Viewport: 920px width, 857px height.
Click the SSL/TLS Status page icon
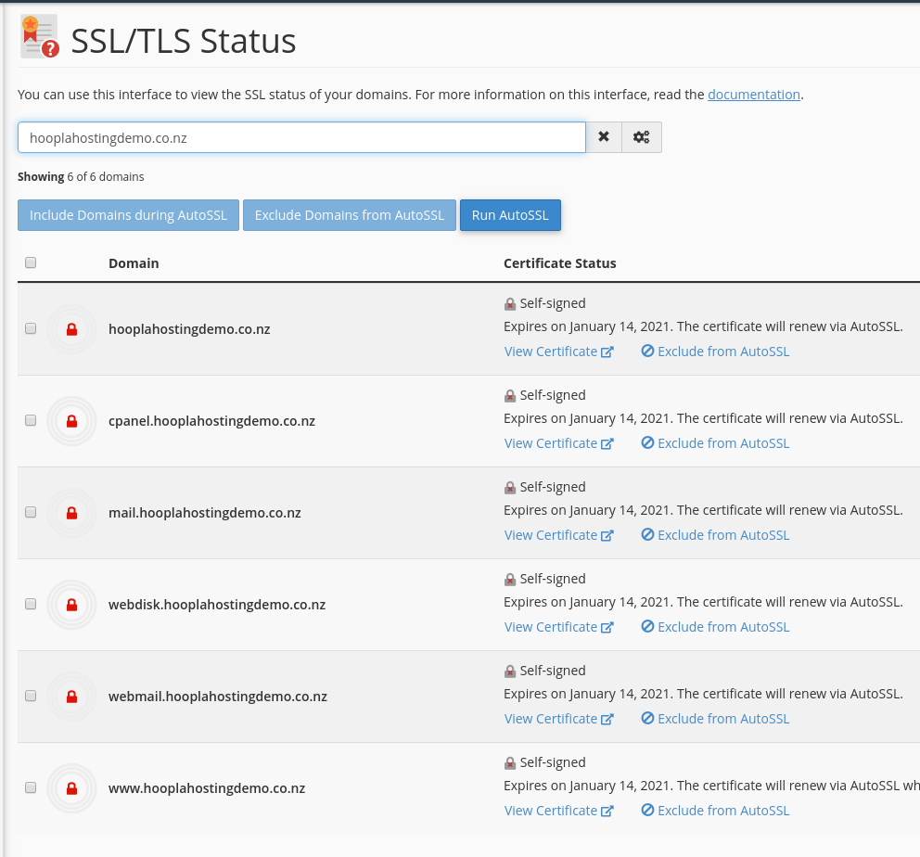click(39, 37)
